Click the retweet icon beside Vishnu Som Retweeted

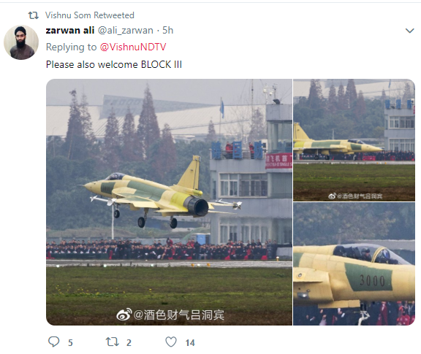coord(34,15)
